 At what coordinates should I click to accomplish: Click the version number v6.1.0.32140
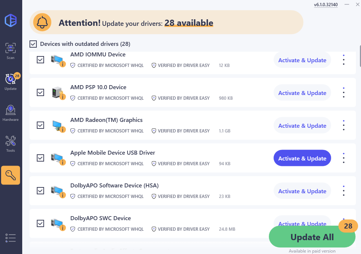point(326,5)
